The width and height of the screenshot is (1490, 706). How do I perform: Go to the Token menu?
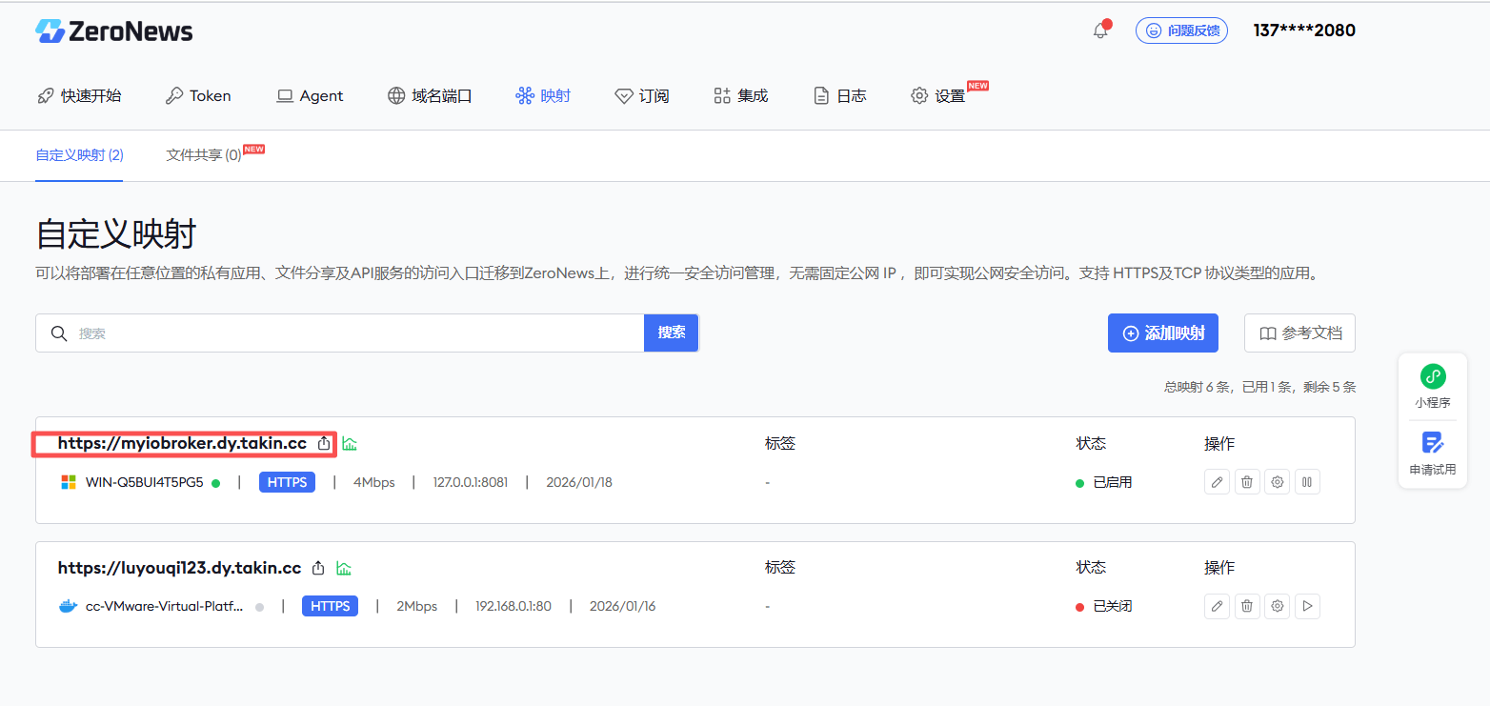pyautogui.click(x=198, y=95)
